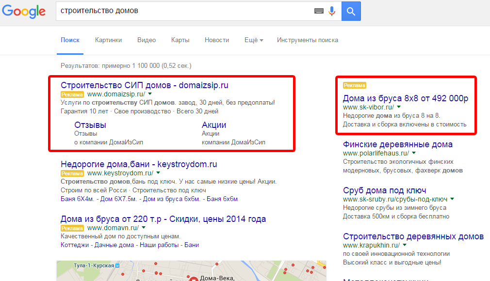The width and height of the screenshot is (490, 281).
Task: Click the 'Дачные дома' sitelink
Action: tap(114, 245)
